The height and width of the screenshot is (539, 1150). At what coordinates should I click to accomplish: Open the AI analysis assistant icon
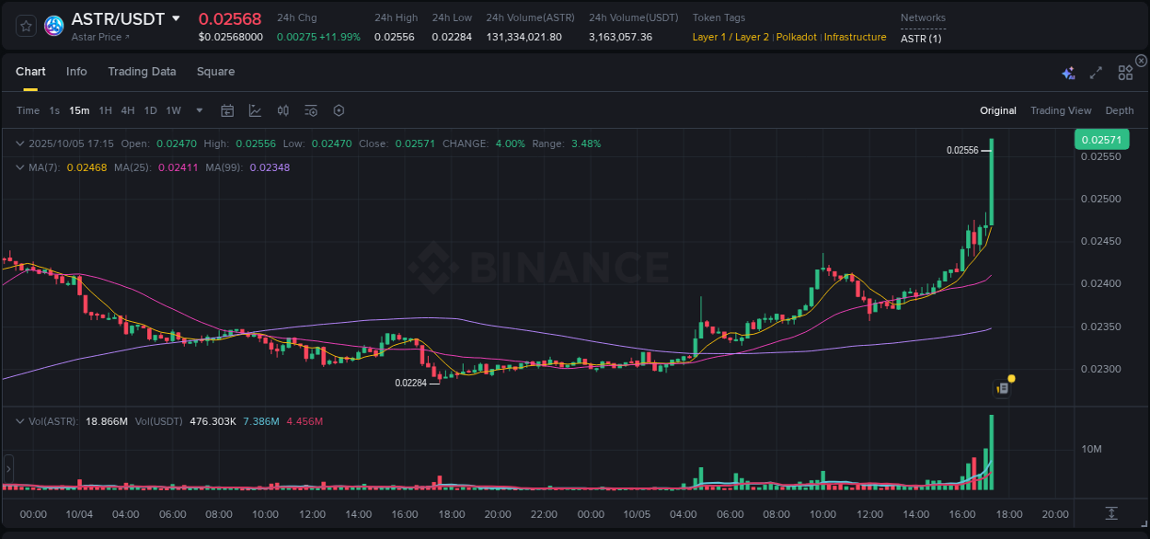point(1068,73)
